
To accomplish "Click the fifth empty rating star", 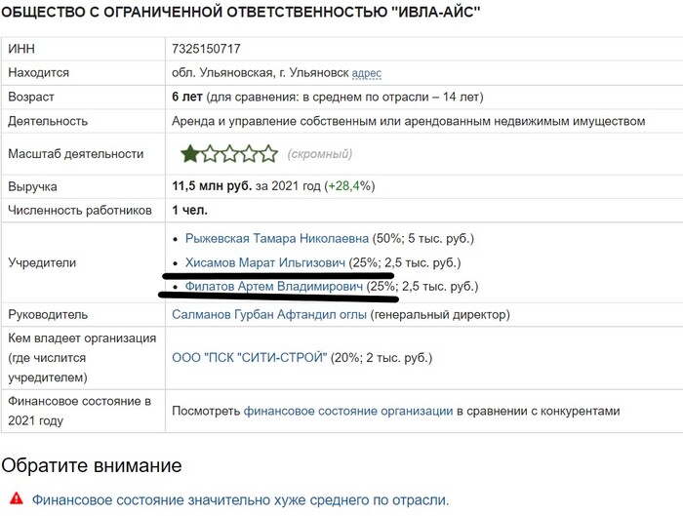I will [268, 154].
